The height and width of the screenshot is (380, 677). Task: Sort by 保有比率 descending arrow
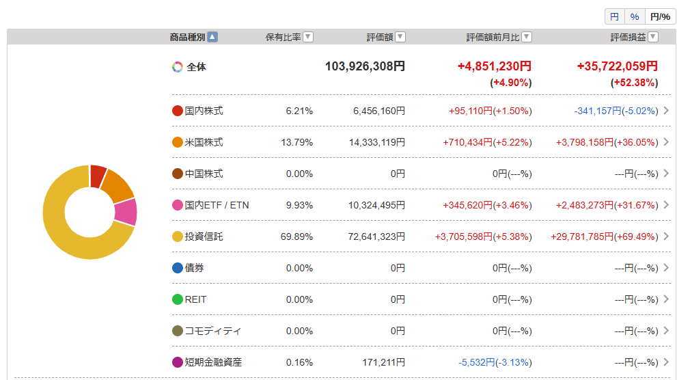click(x=308, y=37)
